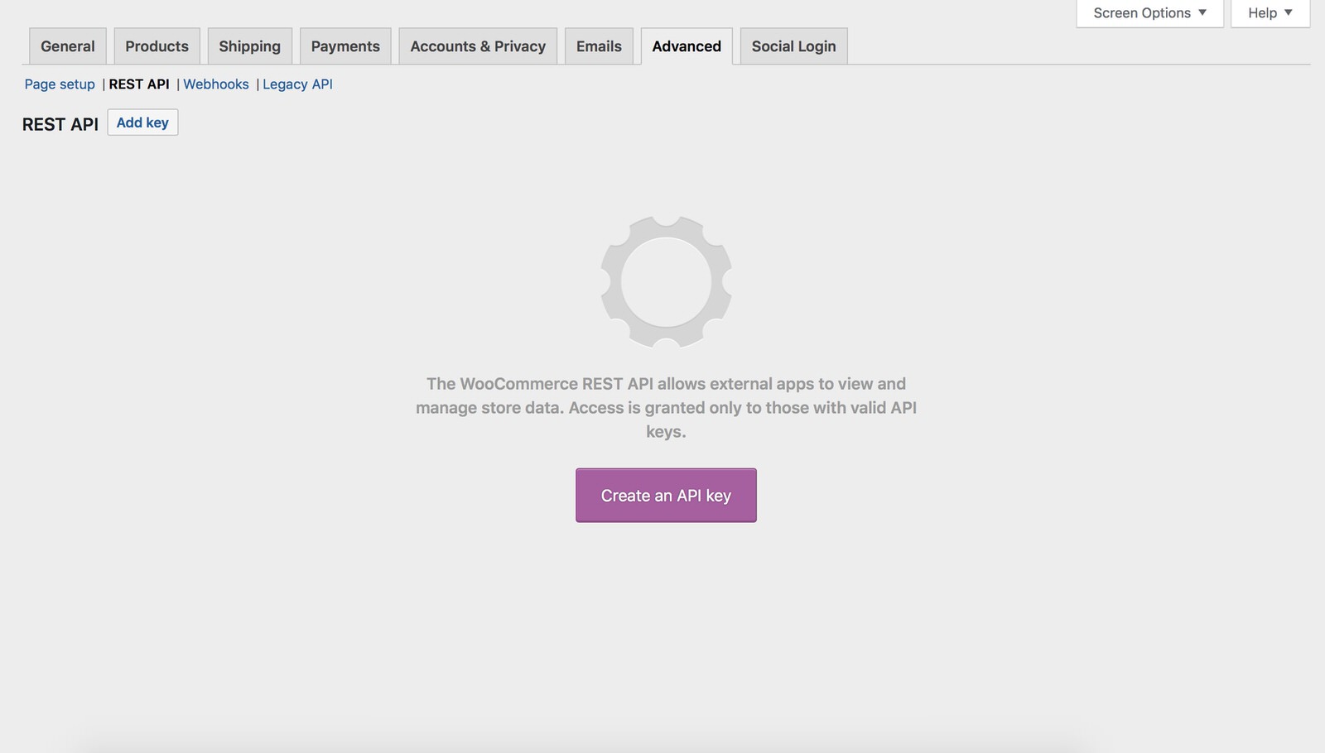Viewport: 1325px width, 753px height.
Task: Click the triangle arrow beside Screen Options
Action: tap(1202, 12)
